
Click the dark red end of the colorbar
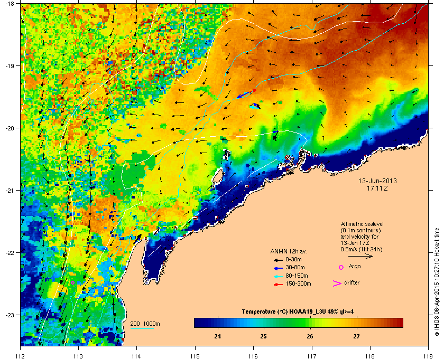click(399, 323)
